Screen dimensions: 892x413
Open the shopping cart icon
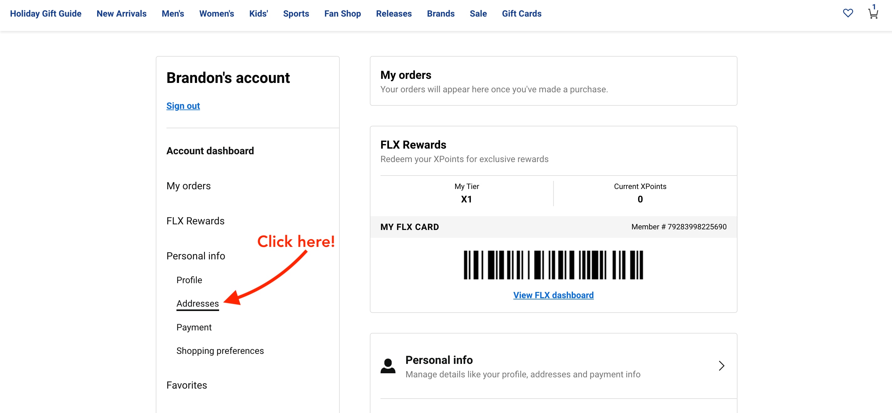[873, 13]
